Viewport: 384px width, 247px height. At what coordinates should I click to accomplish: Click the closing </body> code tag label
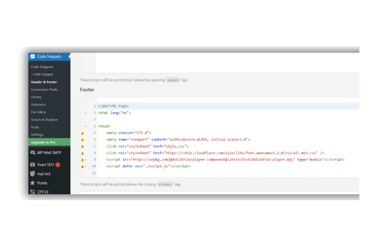pos(165,184)
